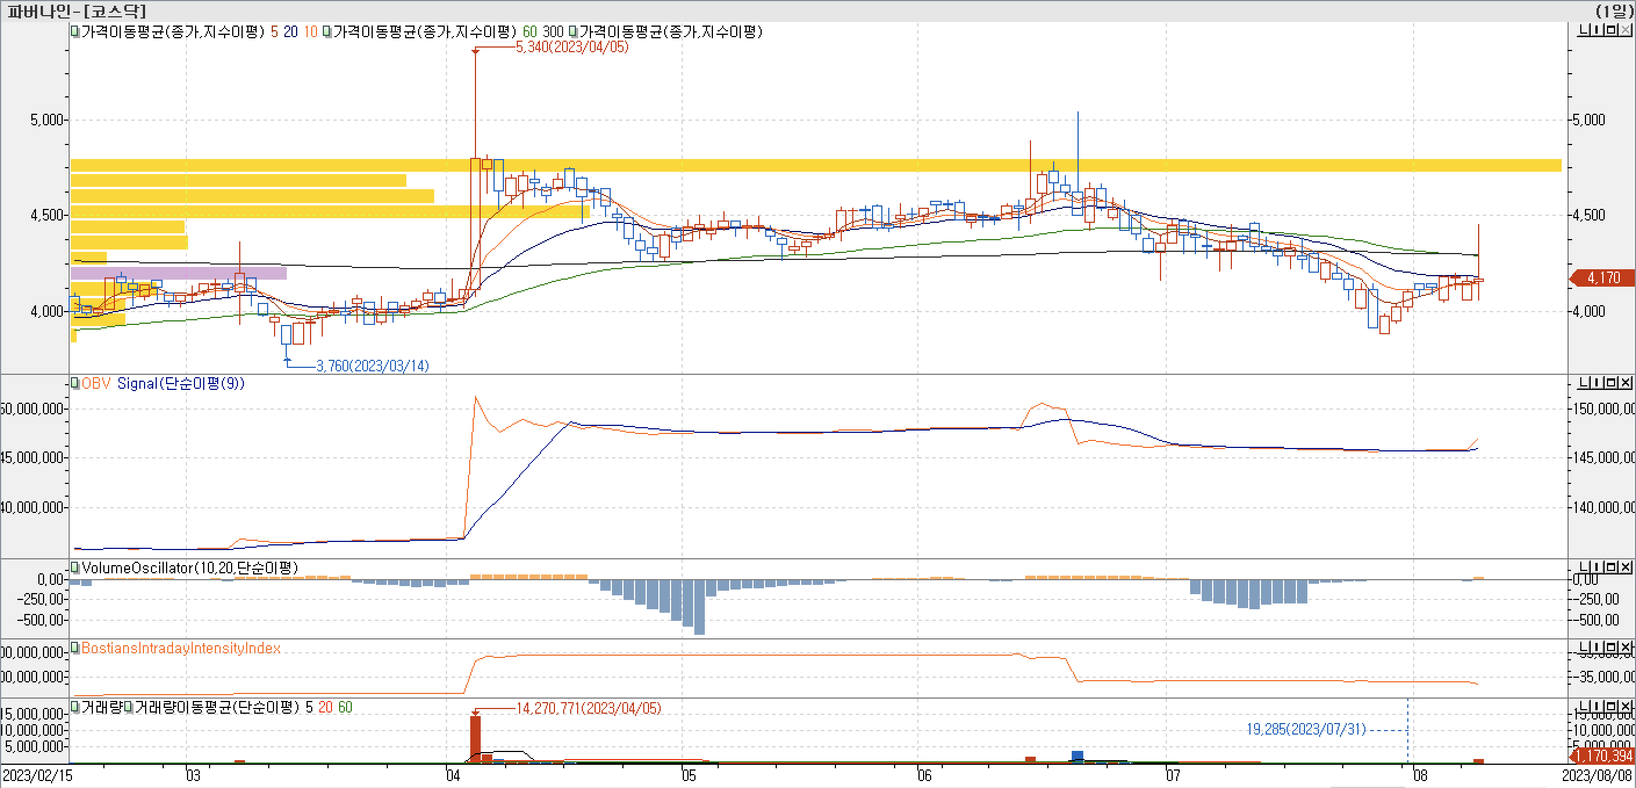Toggle green box beside VolumeOscillator label
The image size is (1636, 788).
click(x=75, y=567)
